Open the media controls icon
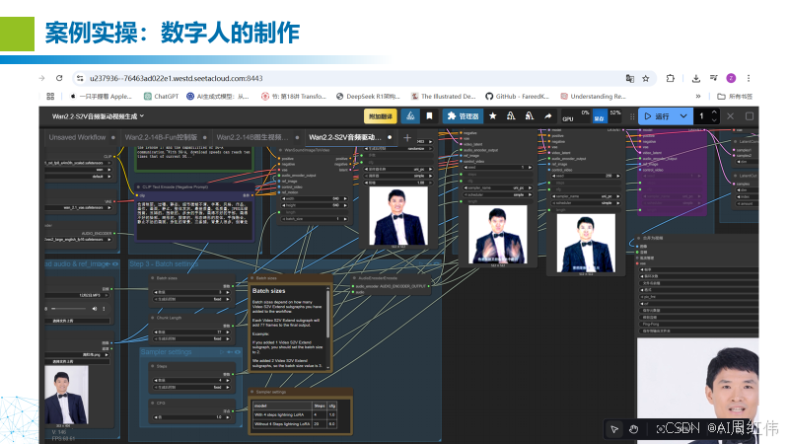789x444 pixels. click(x=713, y=78)
